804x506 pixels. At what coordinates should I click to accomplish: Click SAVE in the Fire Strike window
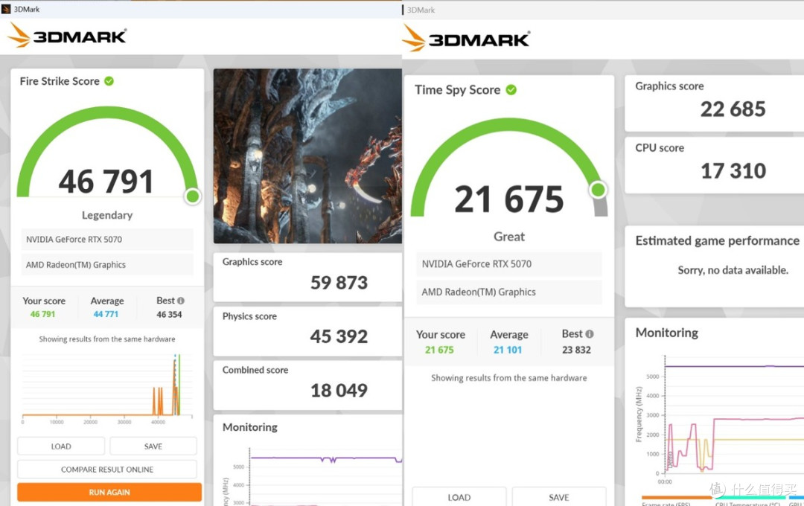(x=153, y=446)
